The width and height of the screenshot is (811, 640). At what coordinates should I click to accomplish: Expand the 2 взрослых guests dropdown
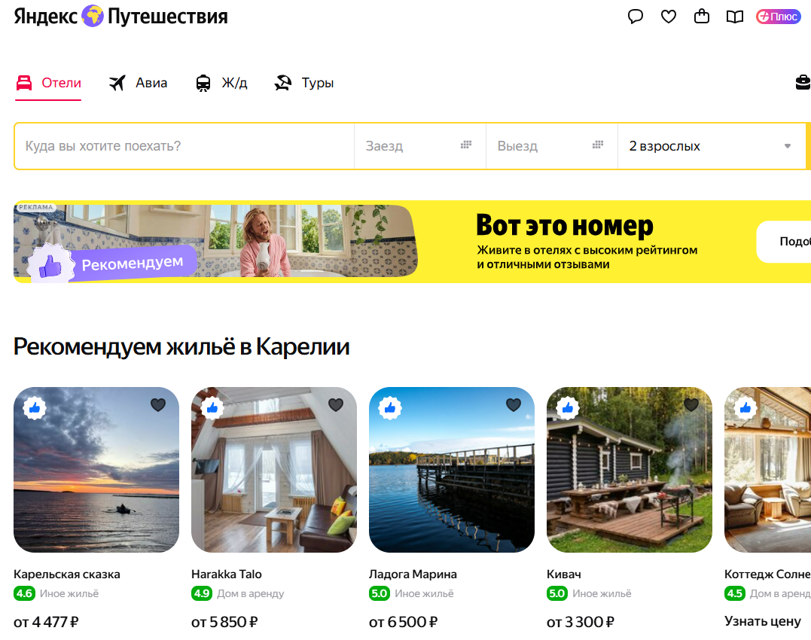712,146
